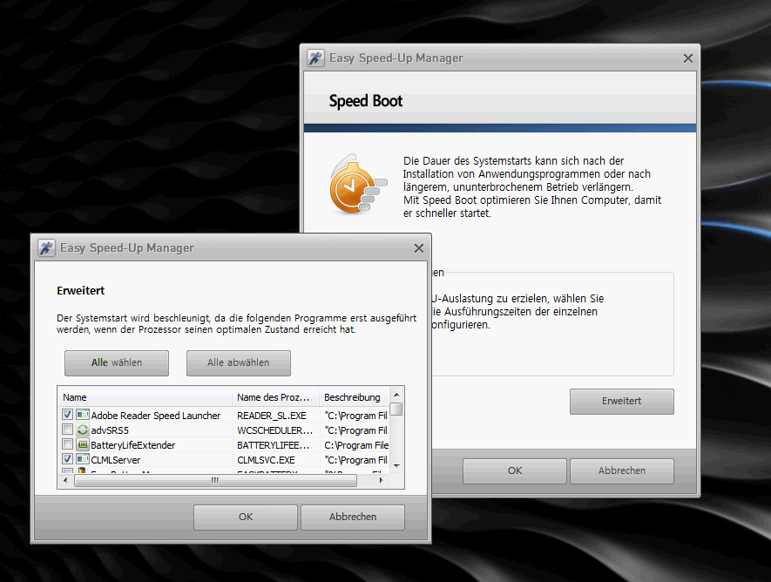Select the WCSCHEDULER... process cell

click(274, 430)
